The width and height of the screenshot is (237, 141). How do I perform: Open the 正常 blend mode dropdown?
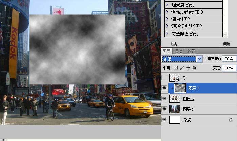(x=200, y=59)
